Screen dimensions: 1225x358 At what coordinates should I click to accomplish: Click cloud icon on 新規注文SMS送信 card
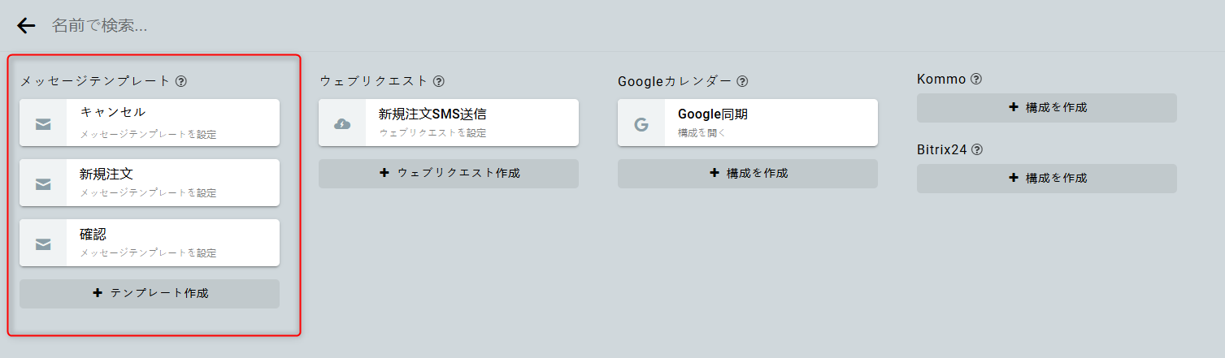coord(342,123)
